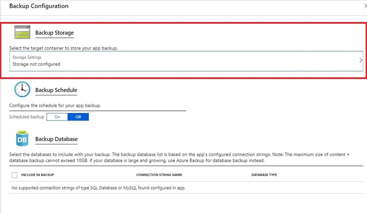The image size is (367, 213).
Task: Open Storage Settings not configured row
Action: coord(186,61)
